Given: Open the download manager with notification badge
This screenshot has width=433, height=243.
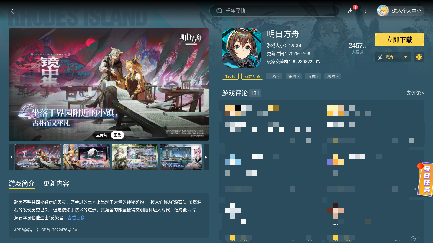Looking at the screenshot, I should click(x=350, y=11).
